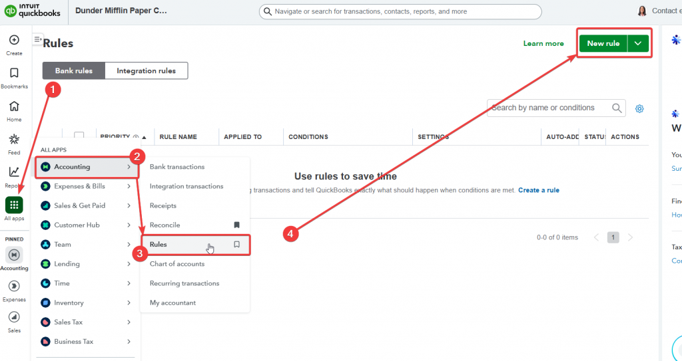This screenshot has height=361, width=682.
Task: Click the search by name or conditions field
Action: coord(549,108)
